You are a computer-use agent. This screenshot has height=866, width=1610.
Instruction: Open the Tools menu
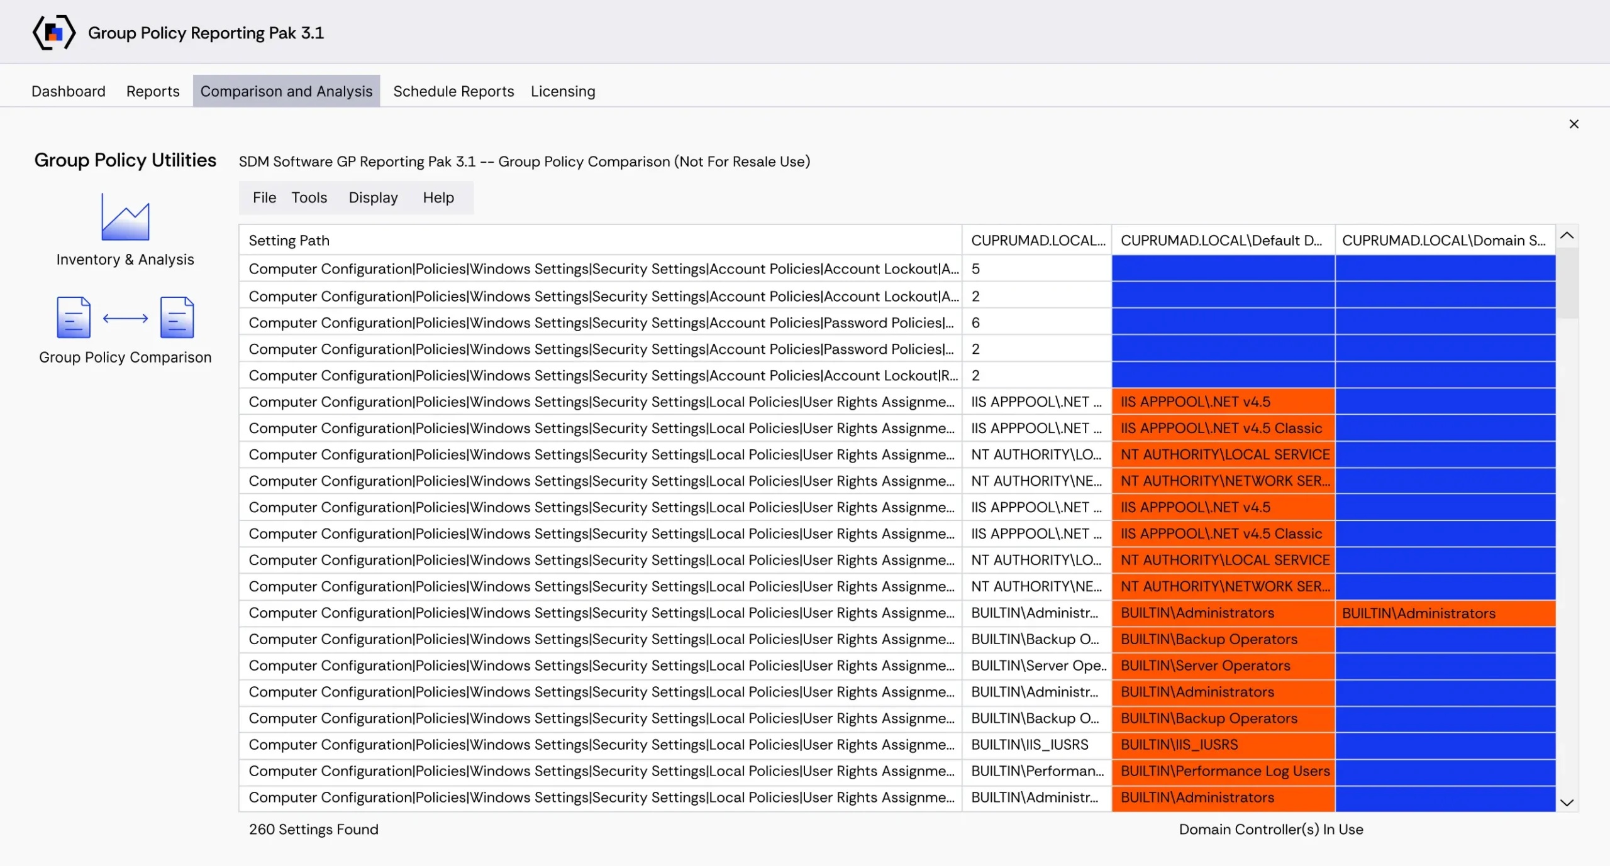click(309, 197)
